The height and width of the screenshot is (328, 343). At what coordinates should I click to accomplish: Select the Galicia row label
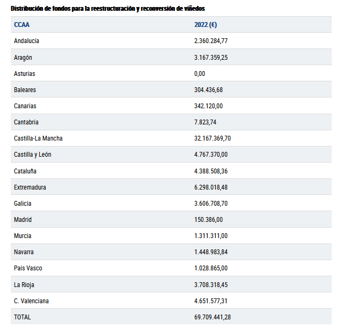(23, 204)
